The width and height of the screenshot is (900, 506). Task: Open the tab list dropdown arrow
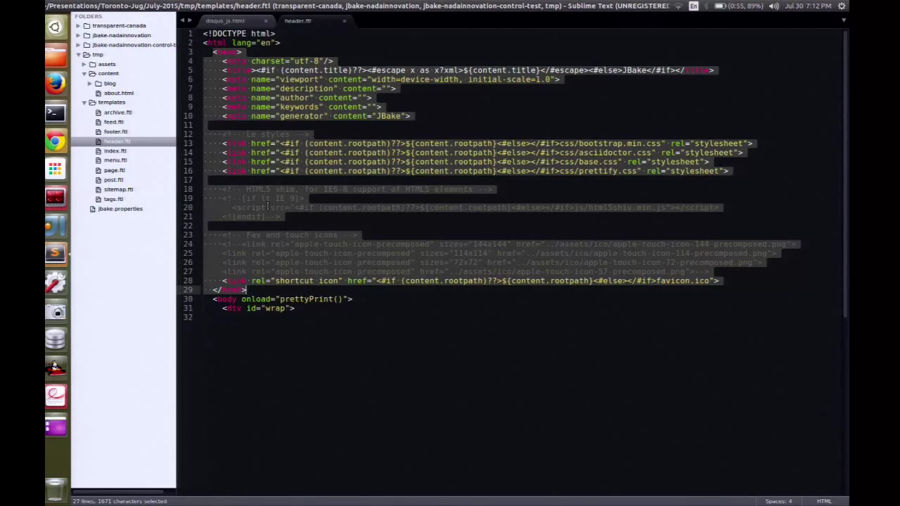(844, 20)
